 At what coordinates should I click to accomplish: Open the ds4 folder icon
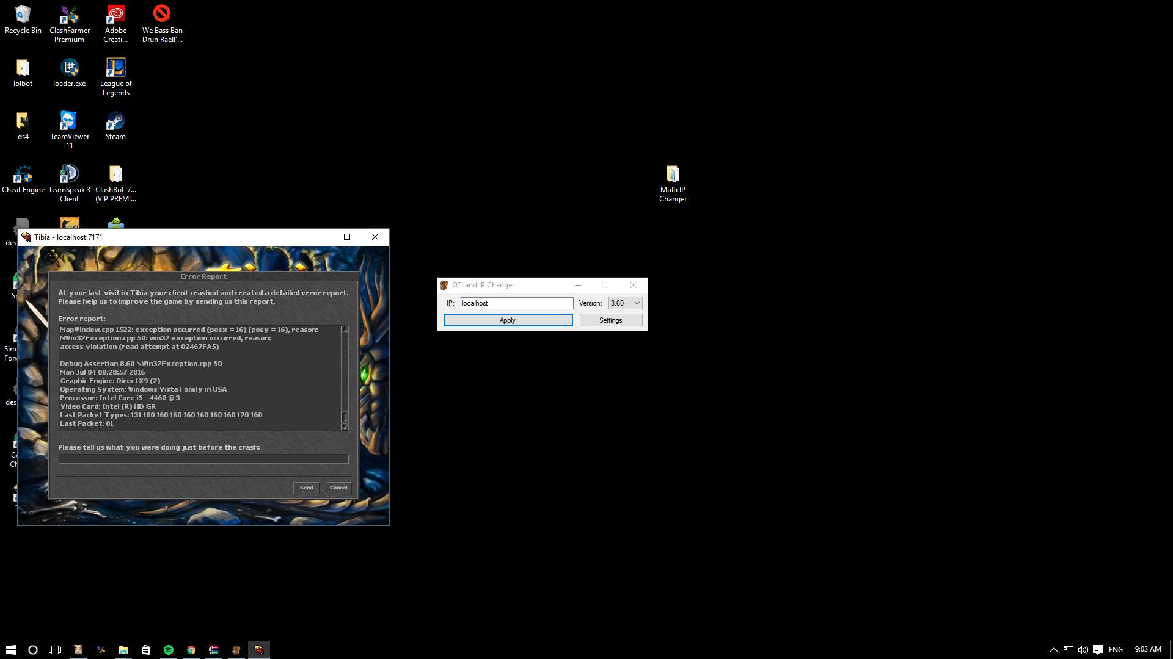23,126
